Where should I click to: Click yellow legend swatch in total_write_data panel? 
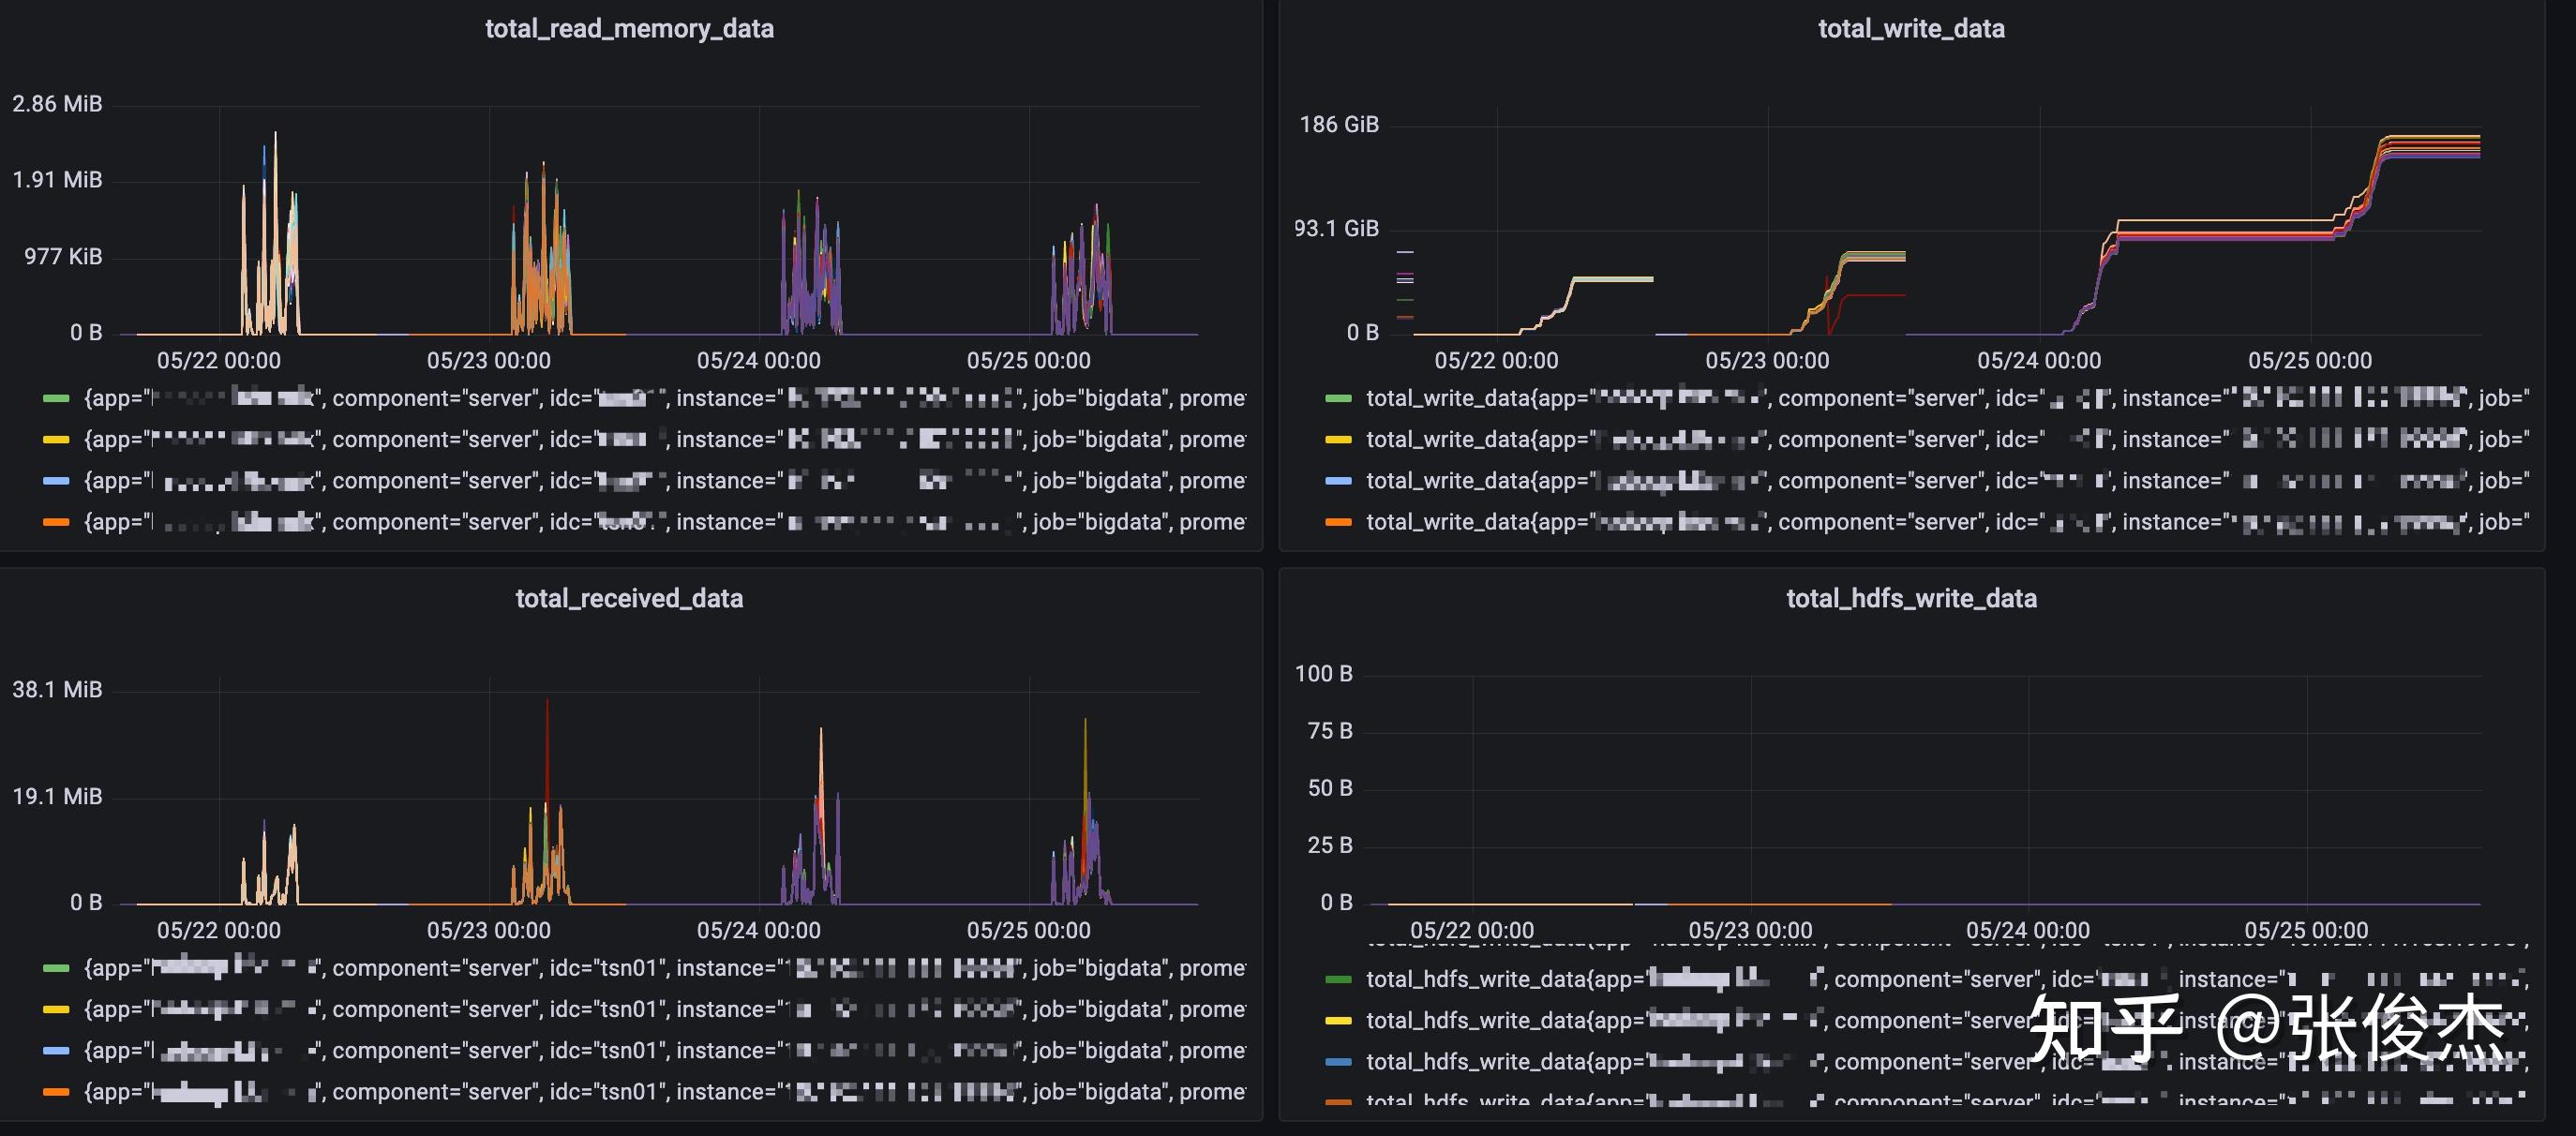click(1338, 439)
